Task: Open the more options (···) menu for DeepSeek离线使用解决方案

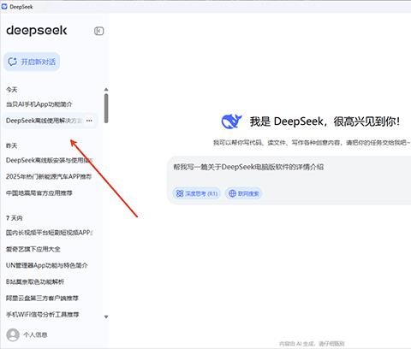Action: pyautogui.click(x=89, y=121)
